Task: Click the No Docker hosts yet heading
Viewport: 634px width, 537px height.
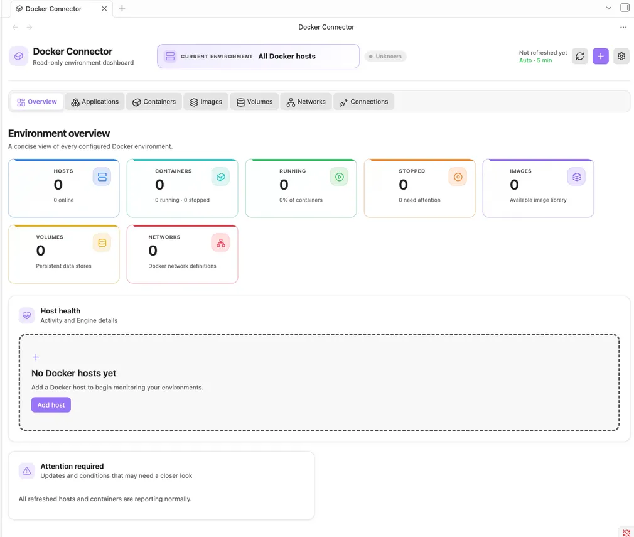Action: pos(73,373)
